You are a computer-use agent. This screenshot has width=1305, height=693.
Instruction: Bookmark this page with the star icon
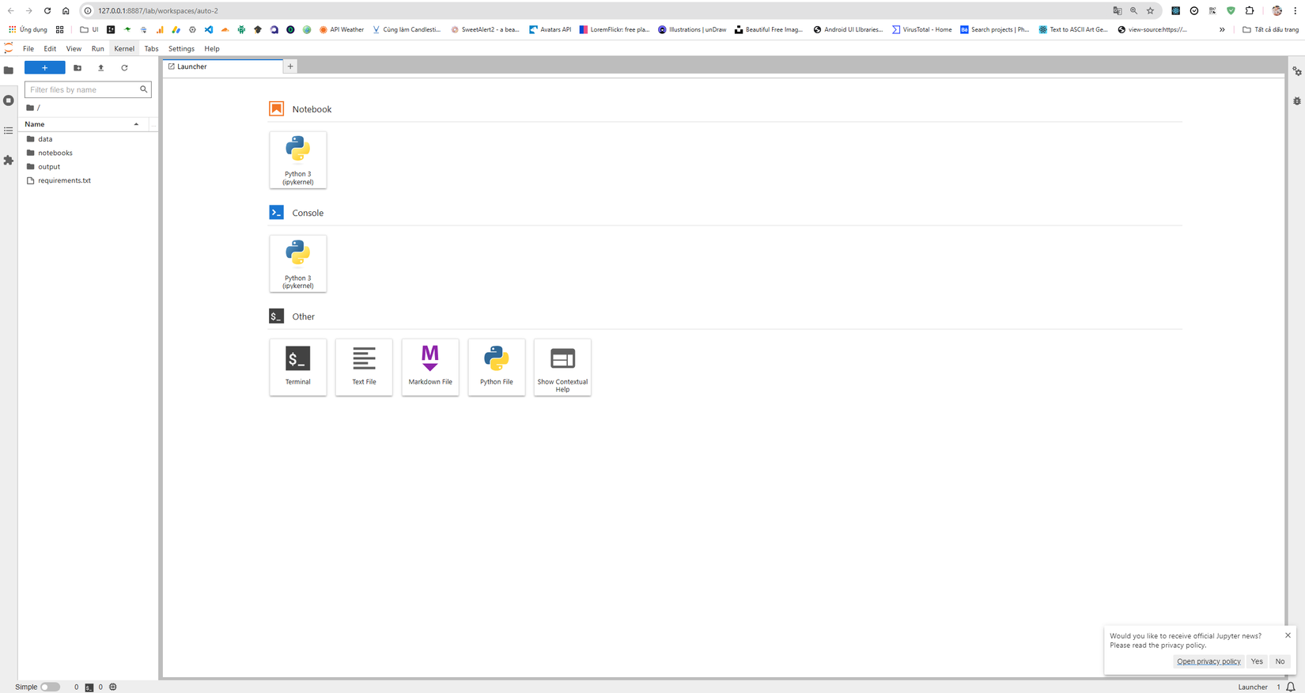tap(1151, 11)
